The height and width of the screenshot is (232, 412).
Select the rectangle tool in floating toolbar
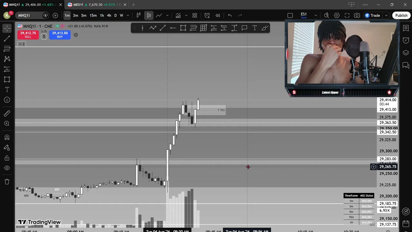pyautogui.click(x=183, y=28)
